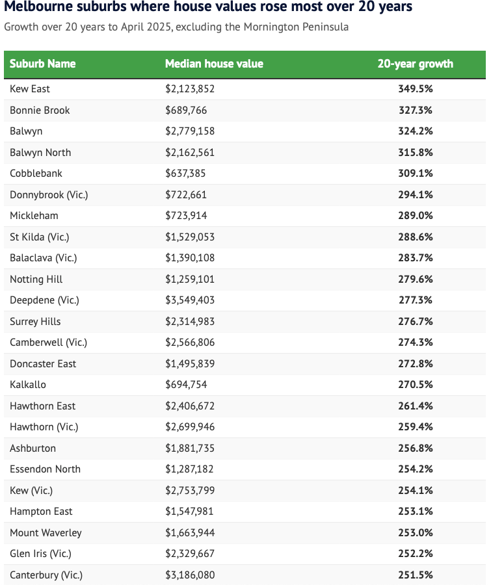
Task: Click Kalkallo suburb name
Action: [x=28, y=385]
